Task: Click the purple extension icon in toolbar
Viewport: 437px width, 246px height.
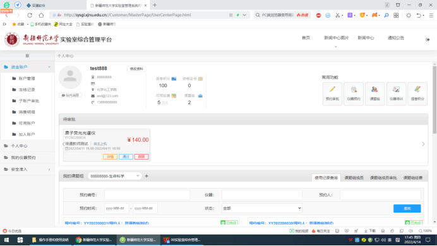Action: coord(350,15)
